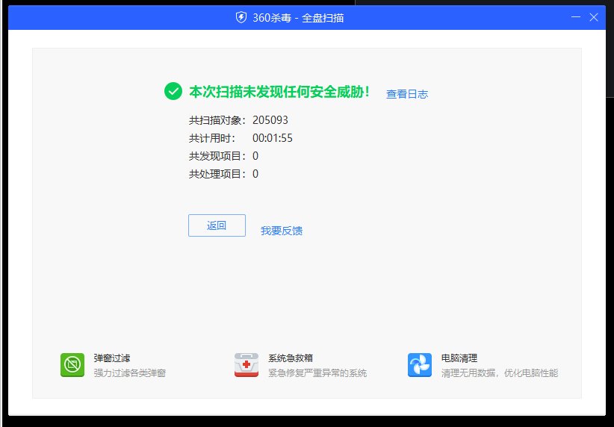This screenshot has height=427, width=614.
Task: Select the 系统急救箱 label
Action: click(x=291, y=358)
